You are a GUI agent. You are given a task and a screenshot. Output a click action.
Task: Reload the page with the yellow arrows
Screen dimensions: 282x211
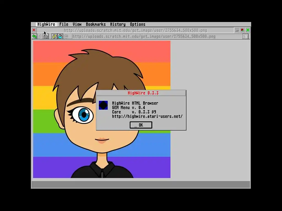[x=54, y=37]
